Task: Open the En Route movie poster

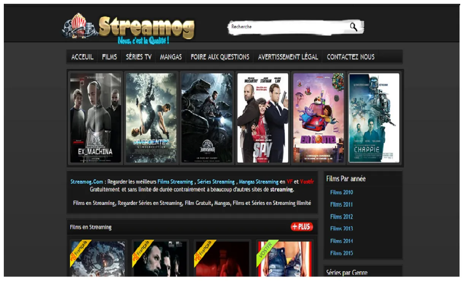Action: tap(319, 118)
